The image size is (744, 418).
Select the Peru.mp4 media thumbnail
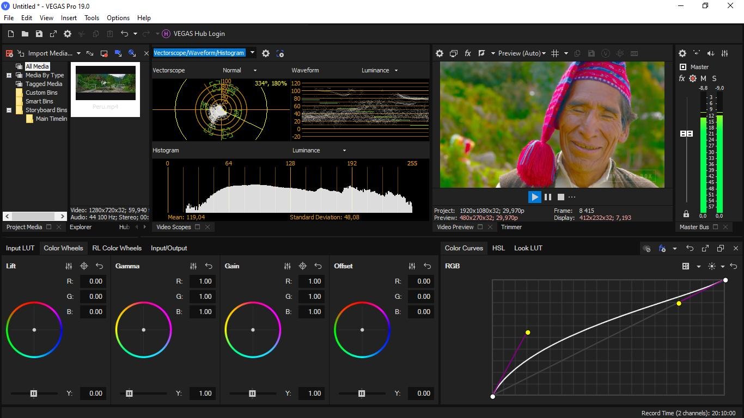coord(105,83)
